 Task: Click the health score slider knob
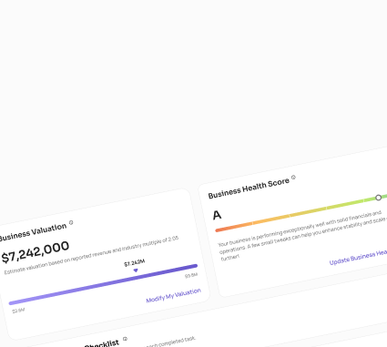(x=378, y=198)
